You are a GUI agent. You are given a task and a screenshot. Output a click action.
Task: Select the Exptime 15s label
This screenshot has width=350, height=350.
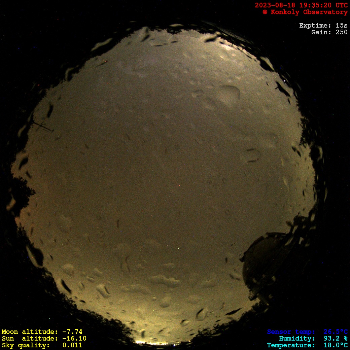[323, 26]
